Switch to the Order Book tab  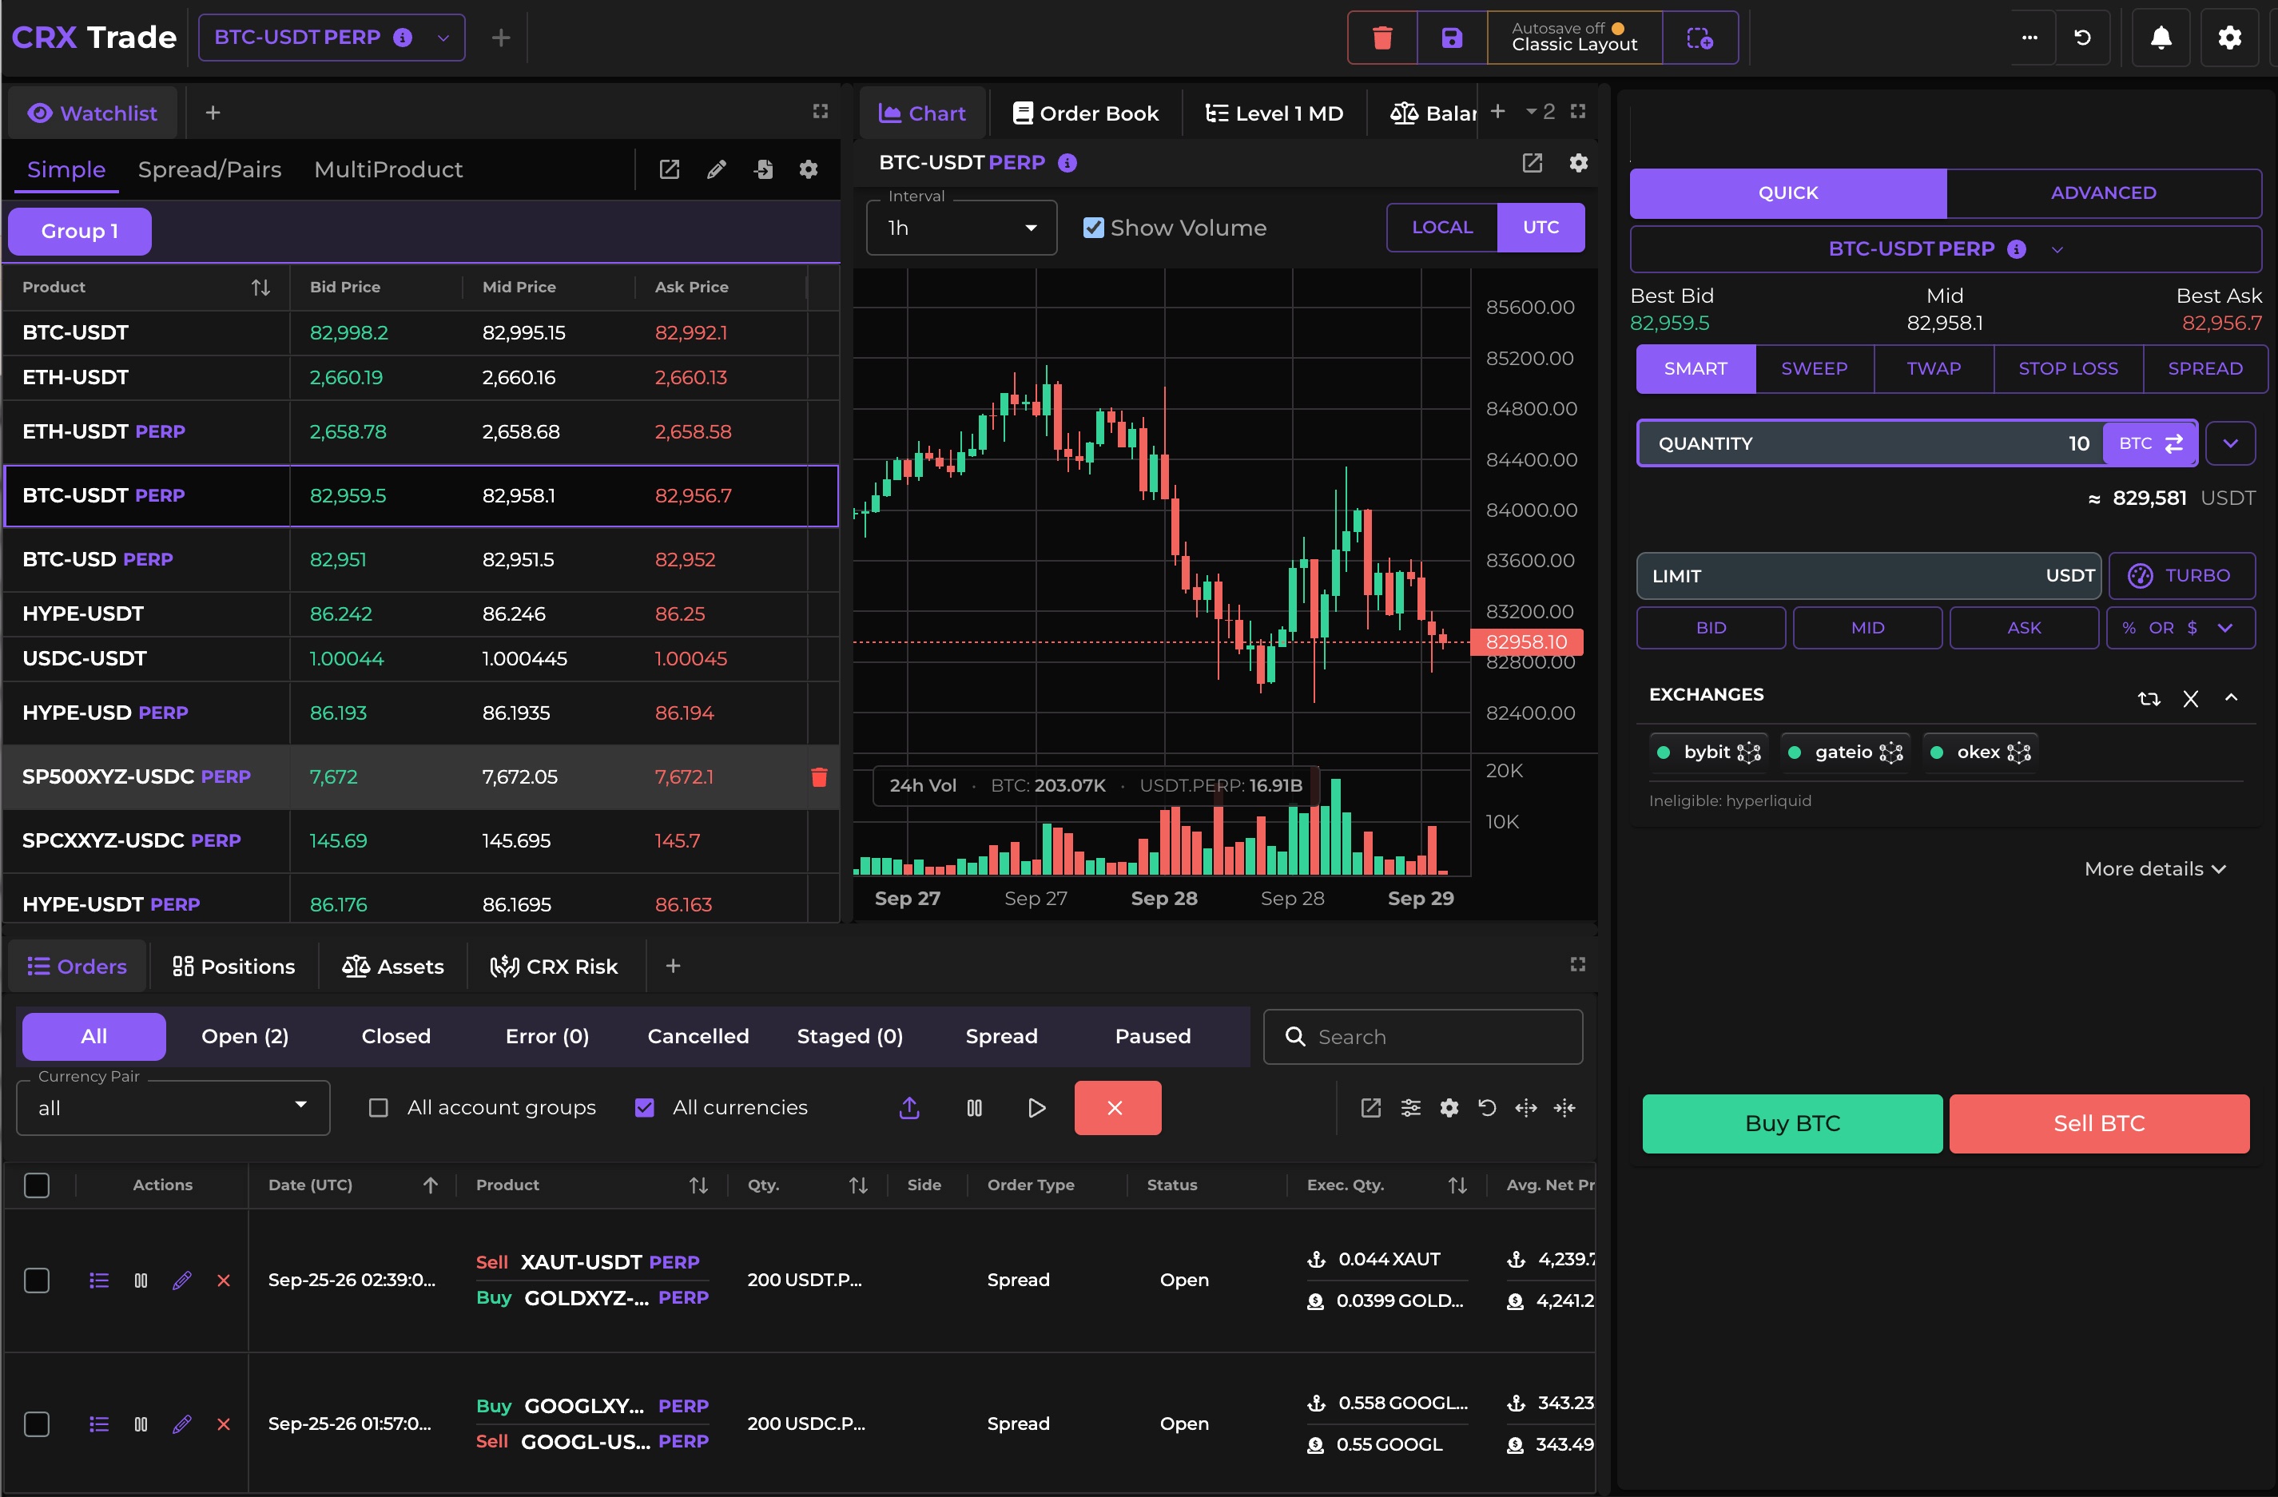1085,113
